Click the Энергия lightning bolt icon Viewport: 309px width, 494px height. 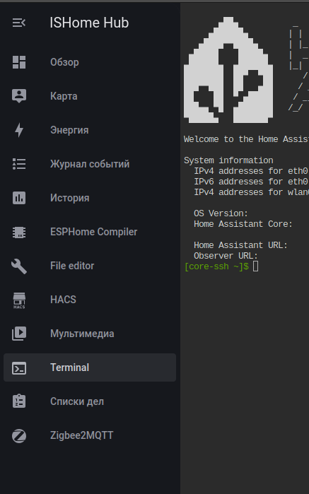tap(19, 130)
